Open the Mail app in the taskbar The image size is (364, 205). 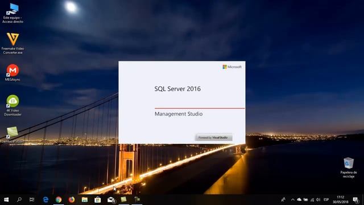point(111,200)
